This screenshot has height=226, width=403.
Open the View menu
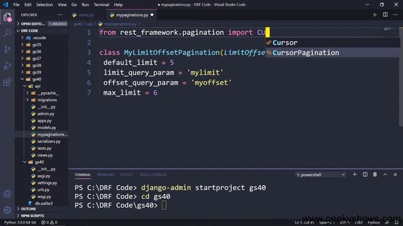(62, 4)
